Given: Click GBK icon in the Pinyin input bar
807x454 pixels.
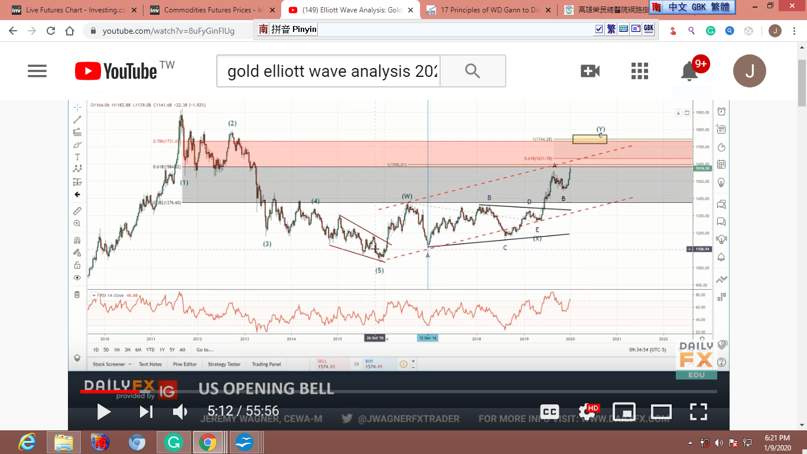Looking at the screenshot, I should point(649,29).
